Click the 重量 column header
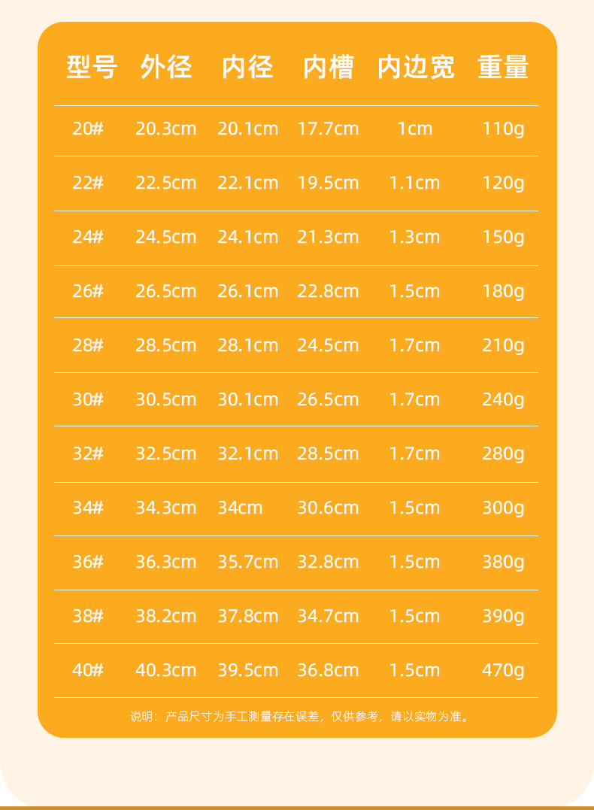The width and height of the screenshot is (594, 810). [503, 68]
